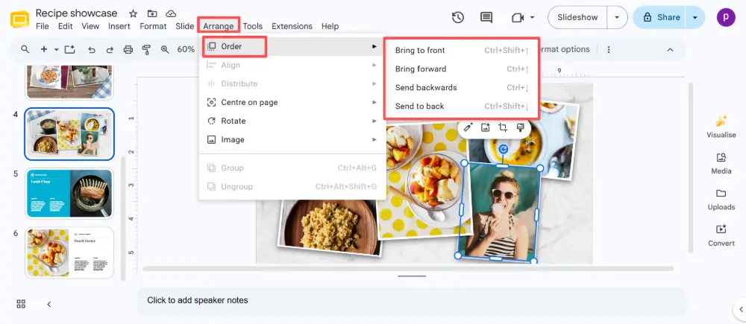Click the search menus magnifier icon
The image size is (746, 324).
(x=25, y=49)
